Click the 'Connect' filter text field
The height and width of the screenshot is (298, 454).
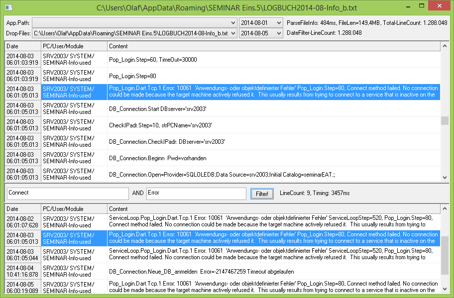click(68, 194)
